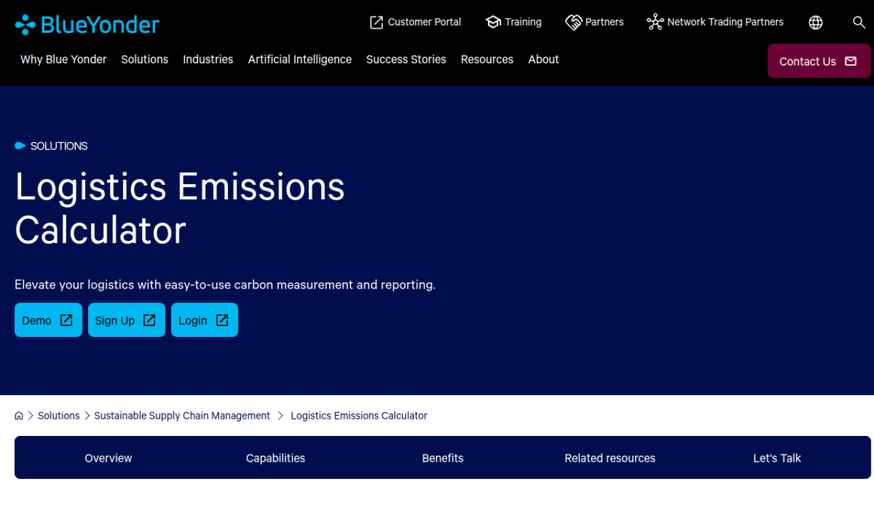Open the search magnifier icon

[859, 23]
